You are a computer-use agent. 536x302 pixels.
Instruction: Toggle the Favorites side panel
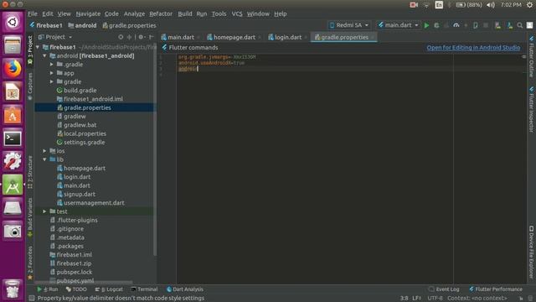click(x=30, y=262)
